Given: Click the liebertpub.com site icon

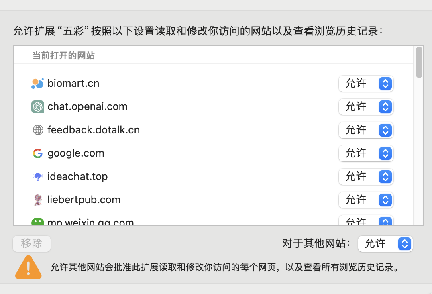Looking at the screenshot, I should click(38, 200).
